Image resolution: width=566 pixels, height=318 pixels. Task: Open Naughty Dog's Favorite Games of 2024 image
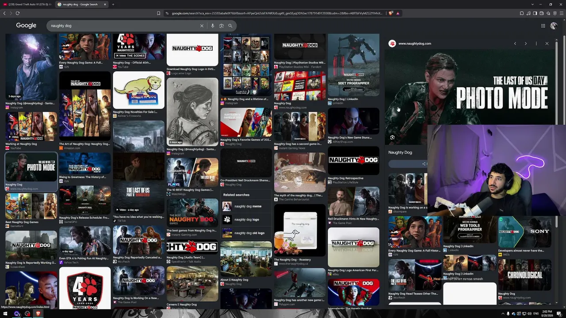(x=246, y=122)
